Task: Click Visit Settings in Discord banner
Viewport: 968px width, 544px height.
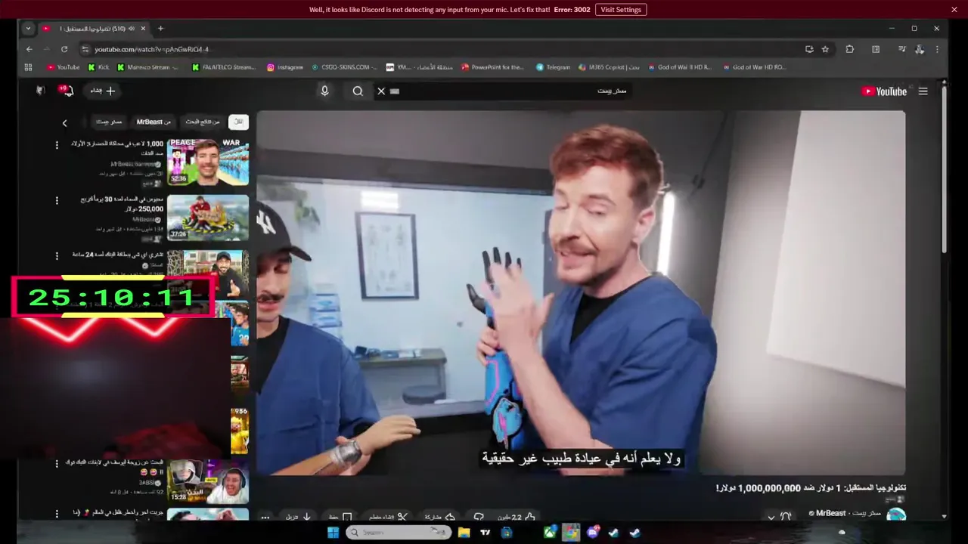Action: click(x=621, y=10)
